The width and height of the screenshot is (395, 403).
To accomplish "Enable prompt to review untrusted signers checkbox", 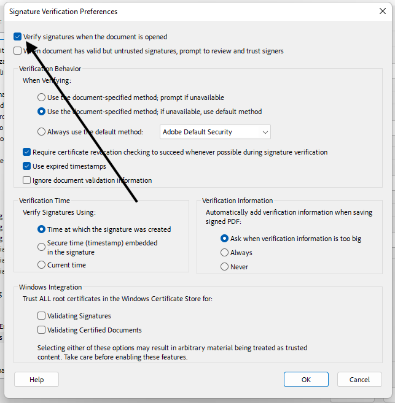I will (18, 51).
